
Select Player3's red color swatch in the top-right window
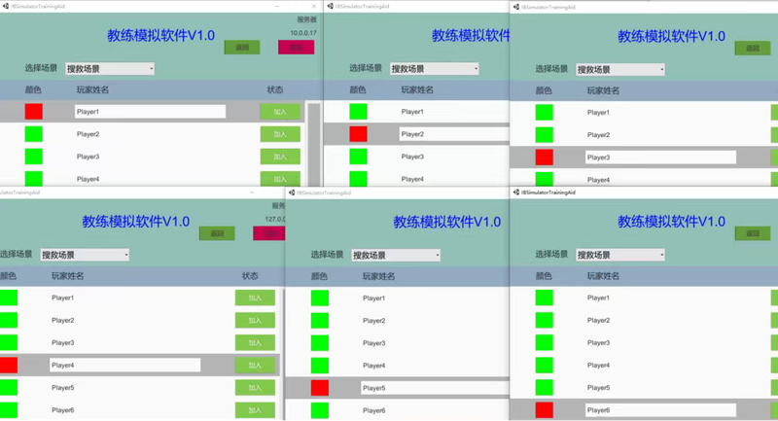[544, 157]
